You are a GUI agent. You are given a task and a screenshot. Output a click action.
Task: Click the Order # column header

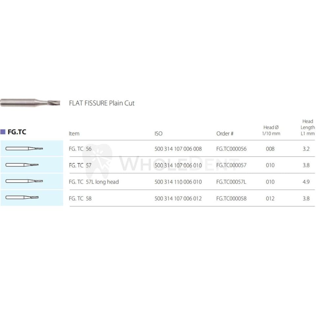[225, 134]
